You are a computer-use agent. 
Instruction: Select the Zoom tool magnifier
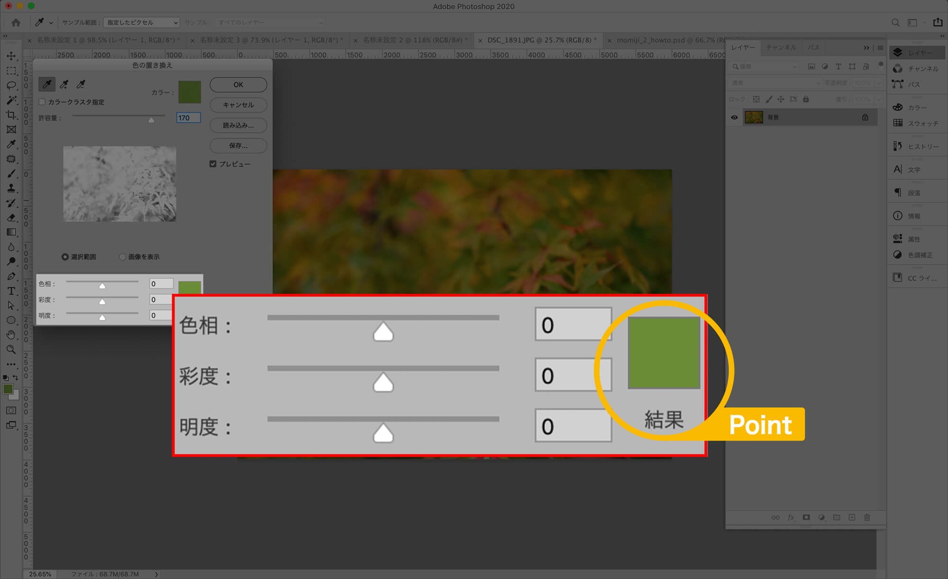click(11, 349)
